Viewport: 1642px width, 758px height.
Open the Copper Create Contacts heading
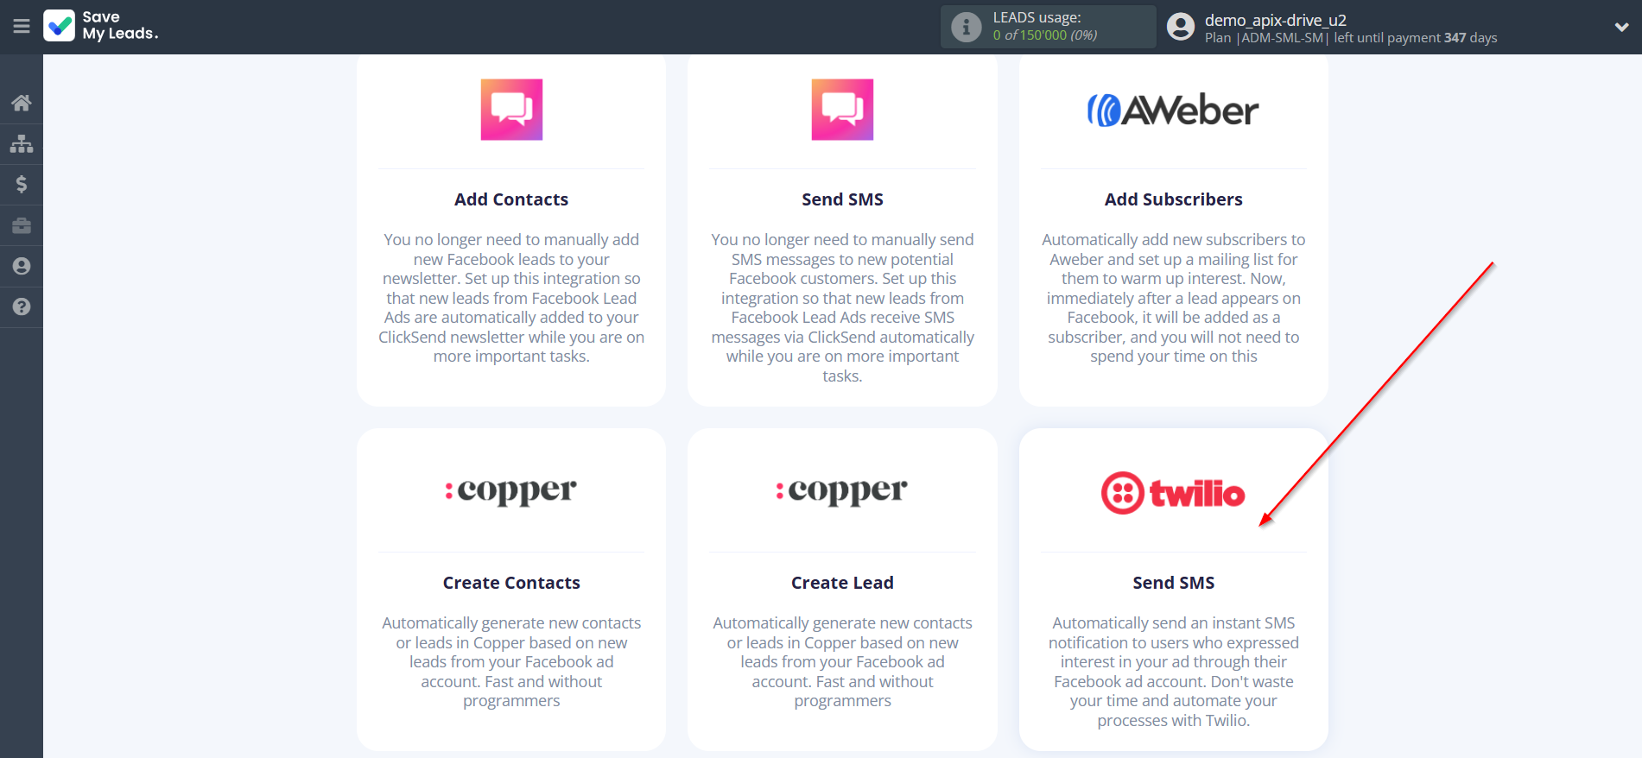pyautogui.click(x=511, y=583)
